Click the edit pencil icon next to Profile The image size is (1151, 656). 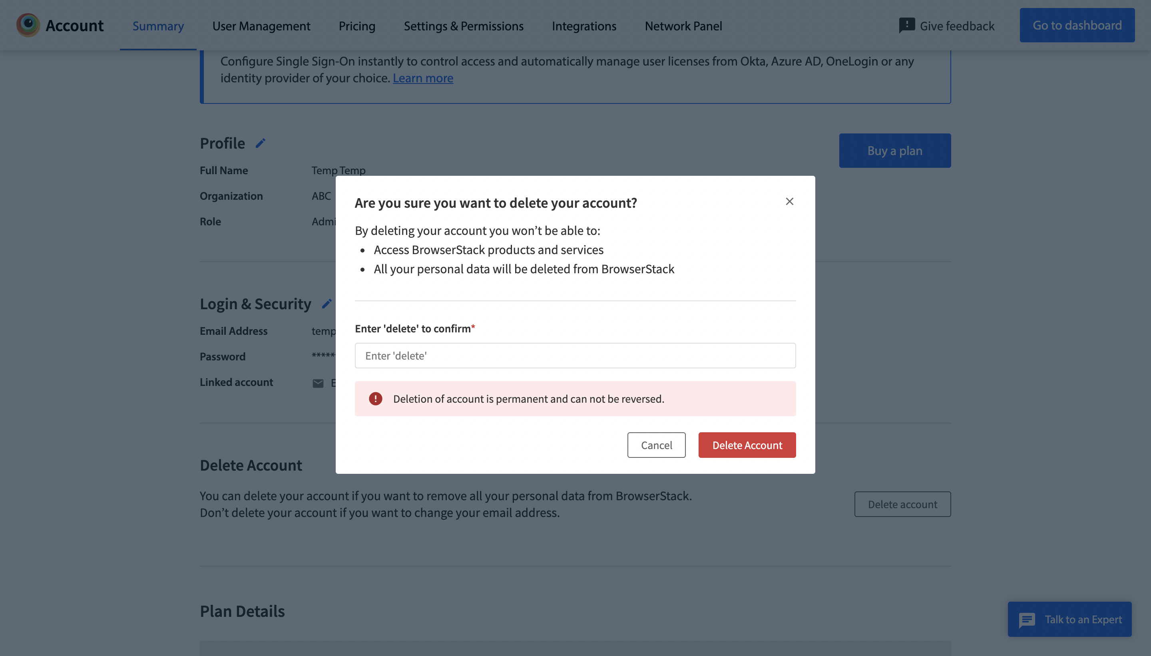click(260, 143)
